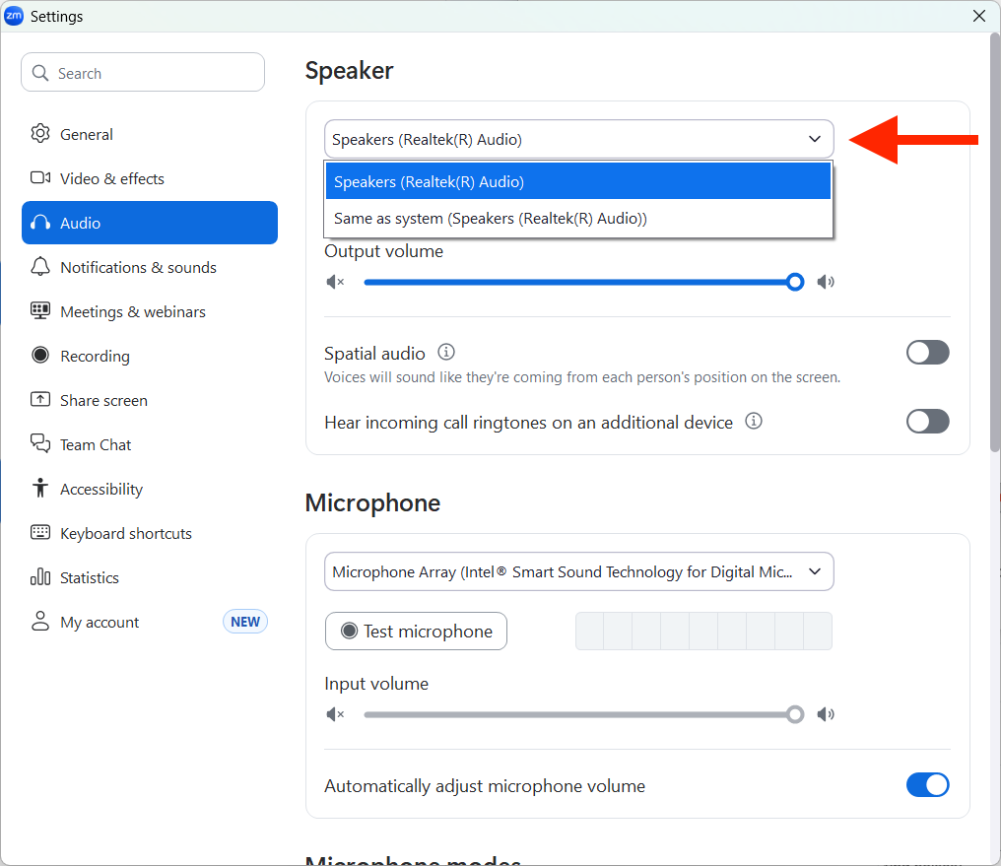Click the input volume slider handle

pos(795,714)
